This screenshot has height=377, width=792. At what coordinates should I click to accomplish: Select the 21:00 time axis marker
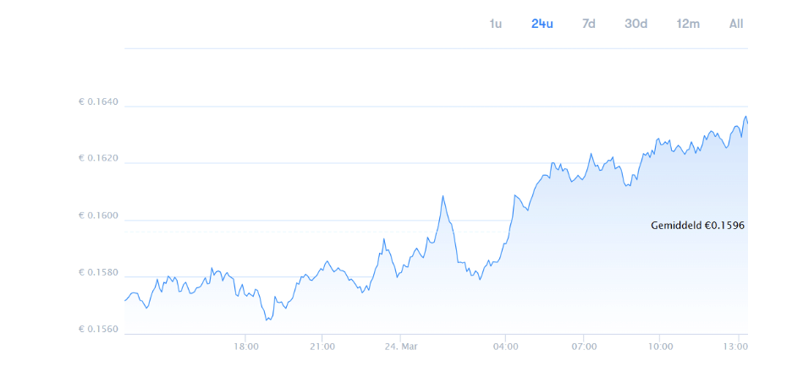322,347
